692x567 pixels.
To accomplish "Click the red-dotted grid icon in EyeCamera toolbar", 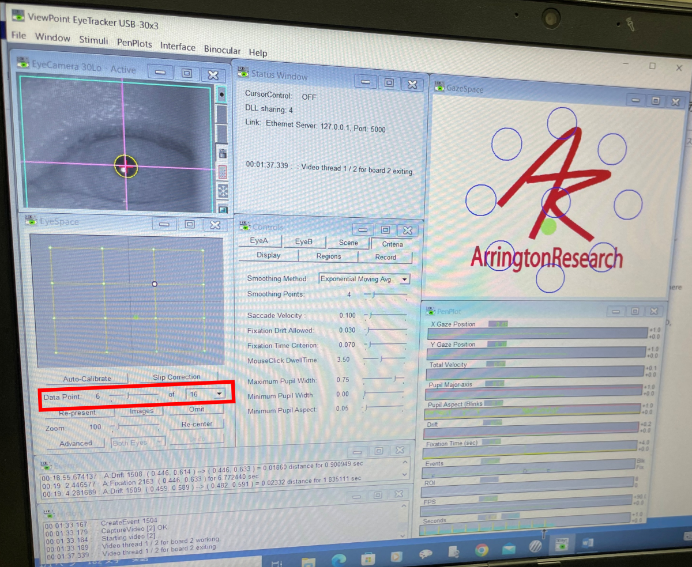I will [222, 172].
